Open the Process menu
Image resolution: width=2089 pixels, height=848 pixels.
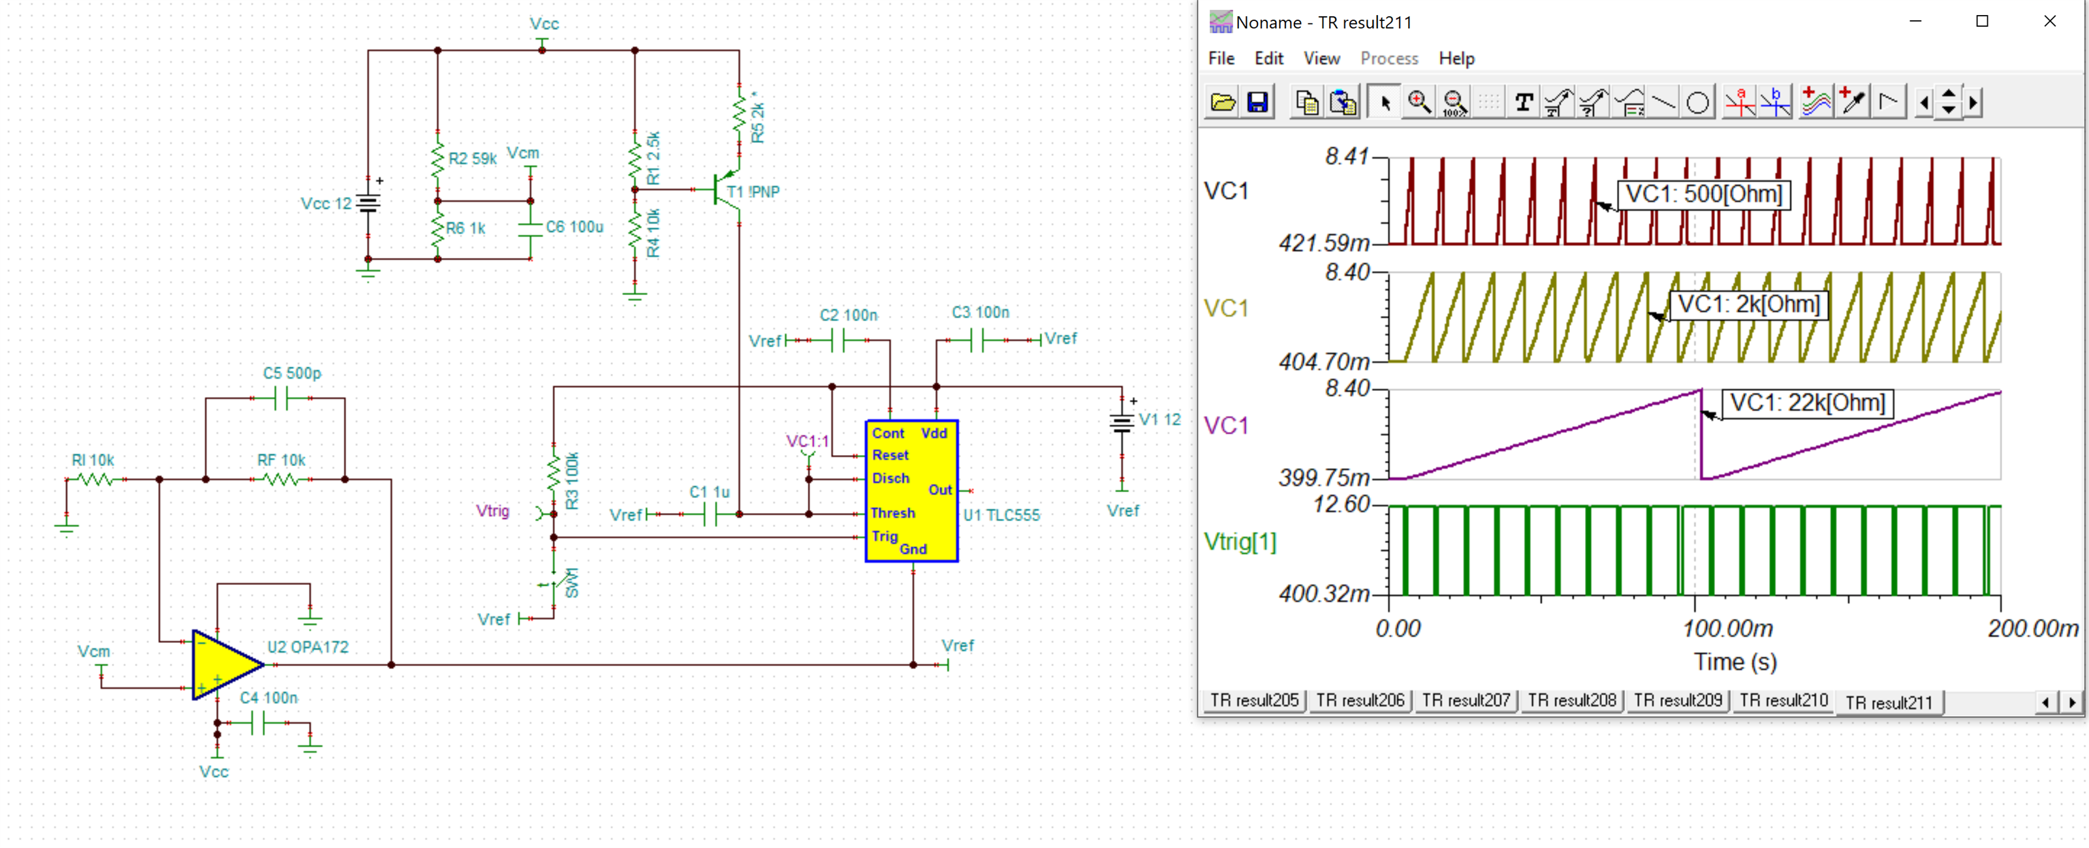click(x=1389, y=58)
